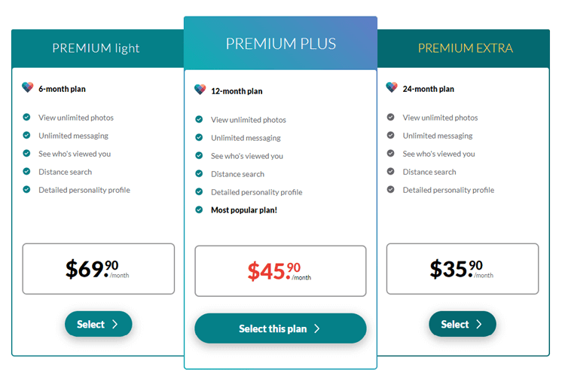Viewport: 565px width, 388px height.
Task: Choose the Select this plan button
Action: tap(280, 328)
